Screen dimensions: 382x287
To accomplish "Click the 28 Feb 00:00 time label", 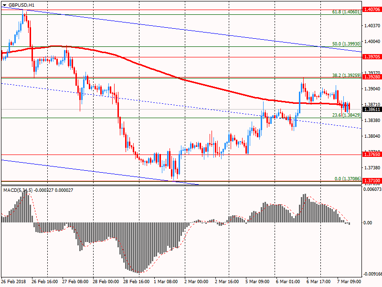I will [x=106, y=281].
